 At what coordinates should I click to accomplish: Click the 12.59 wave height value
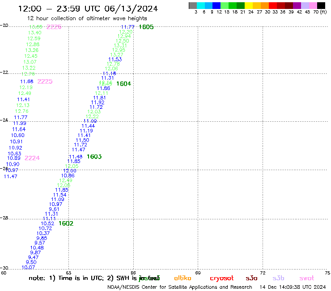pyautogui.click(x=34, y=39)
